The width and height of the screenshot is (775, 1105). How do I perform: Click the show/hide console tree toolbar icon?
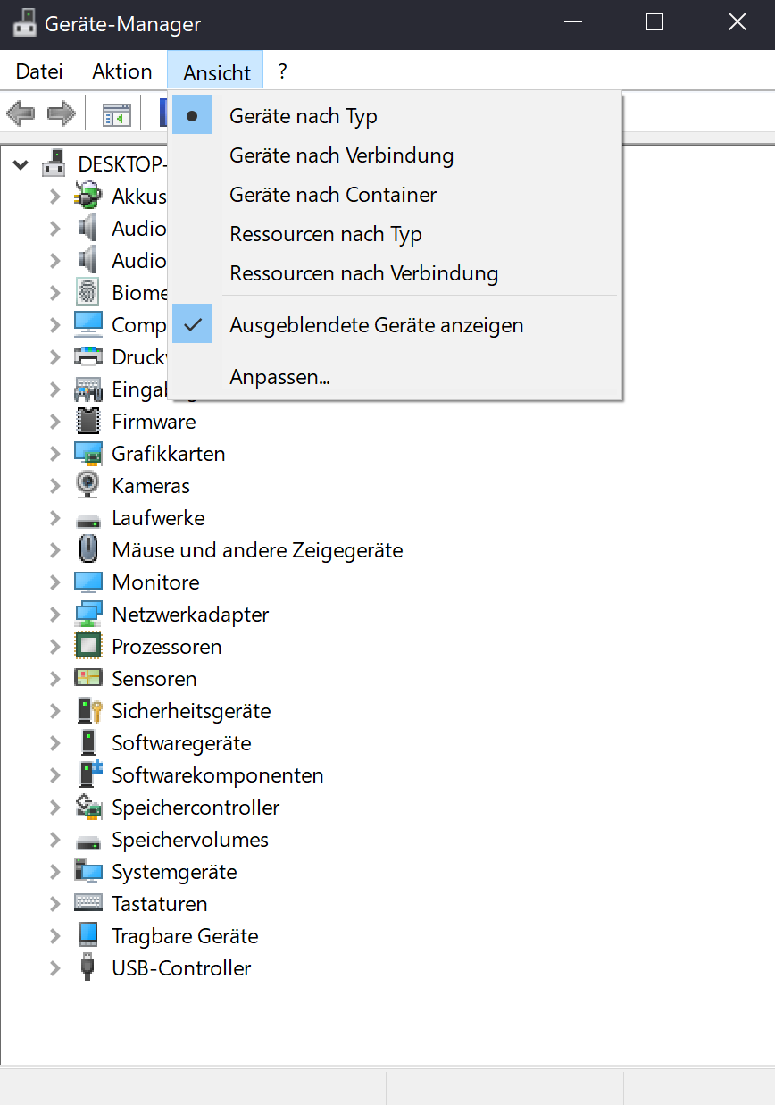pyautogui.click(x=117, y=114)
